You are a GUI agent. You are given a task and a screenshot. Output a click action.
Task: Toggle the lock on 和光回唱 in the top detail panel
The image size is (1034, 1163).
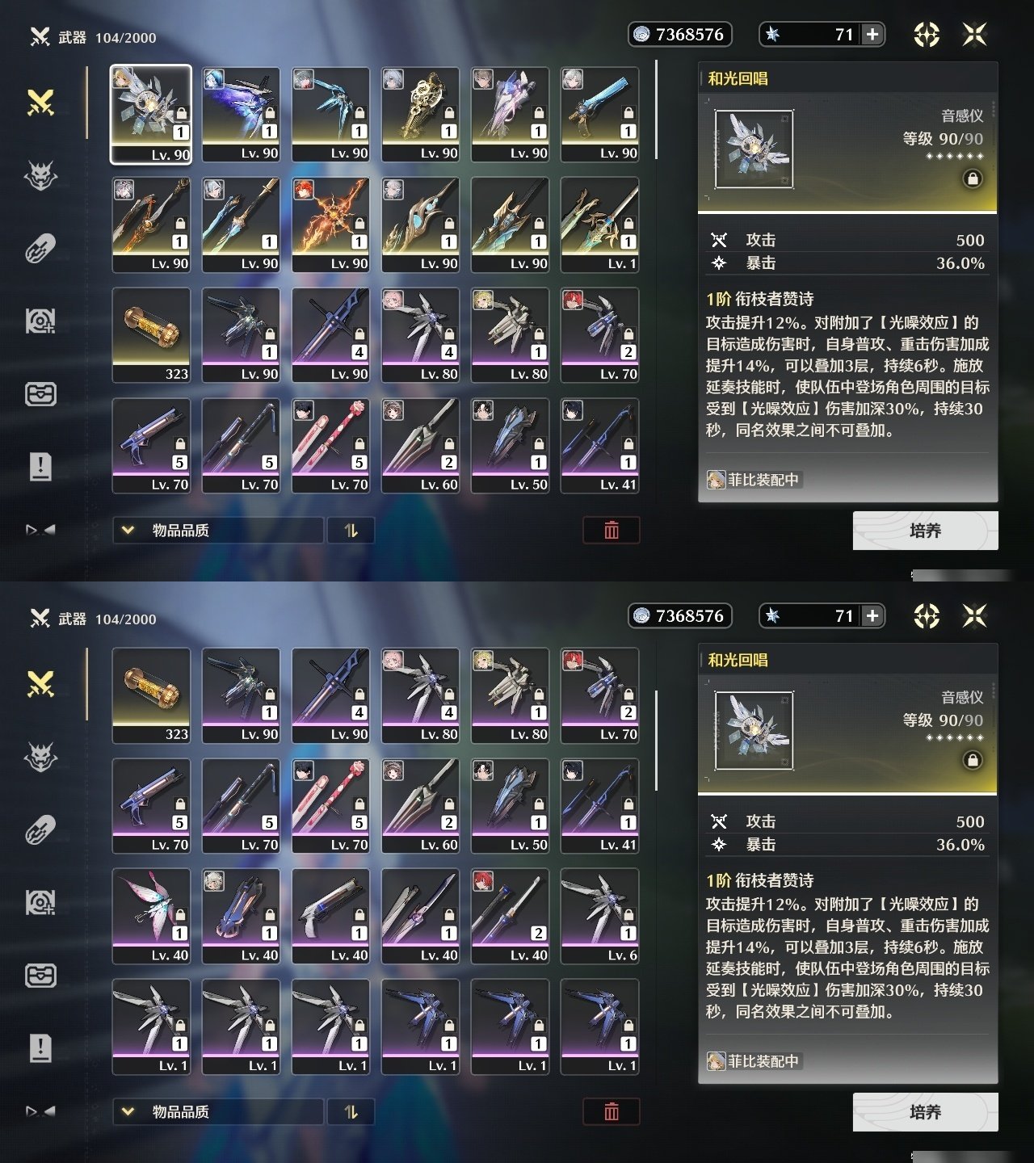pyautogui.click(x=973, y=178)
